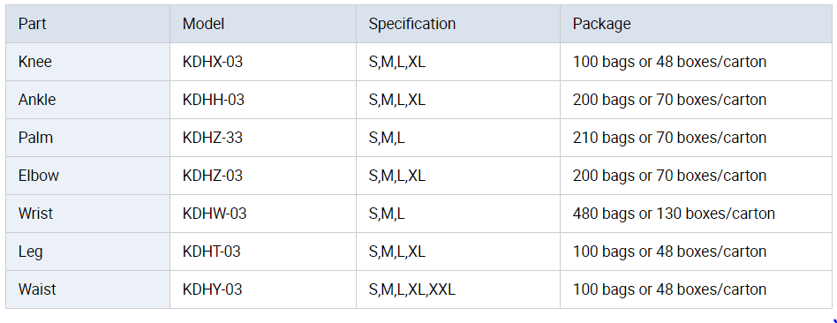The width and height of the screenshot is (837, 323).
Task: Select the Elbow part cell
Action: 87,176
